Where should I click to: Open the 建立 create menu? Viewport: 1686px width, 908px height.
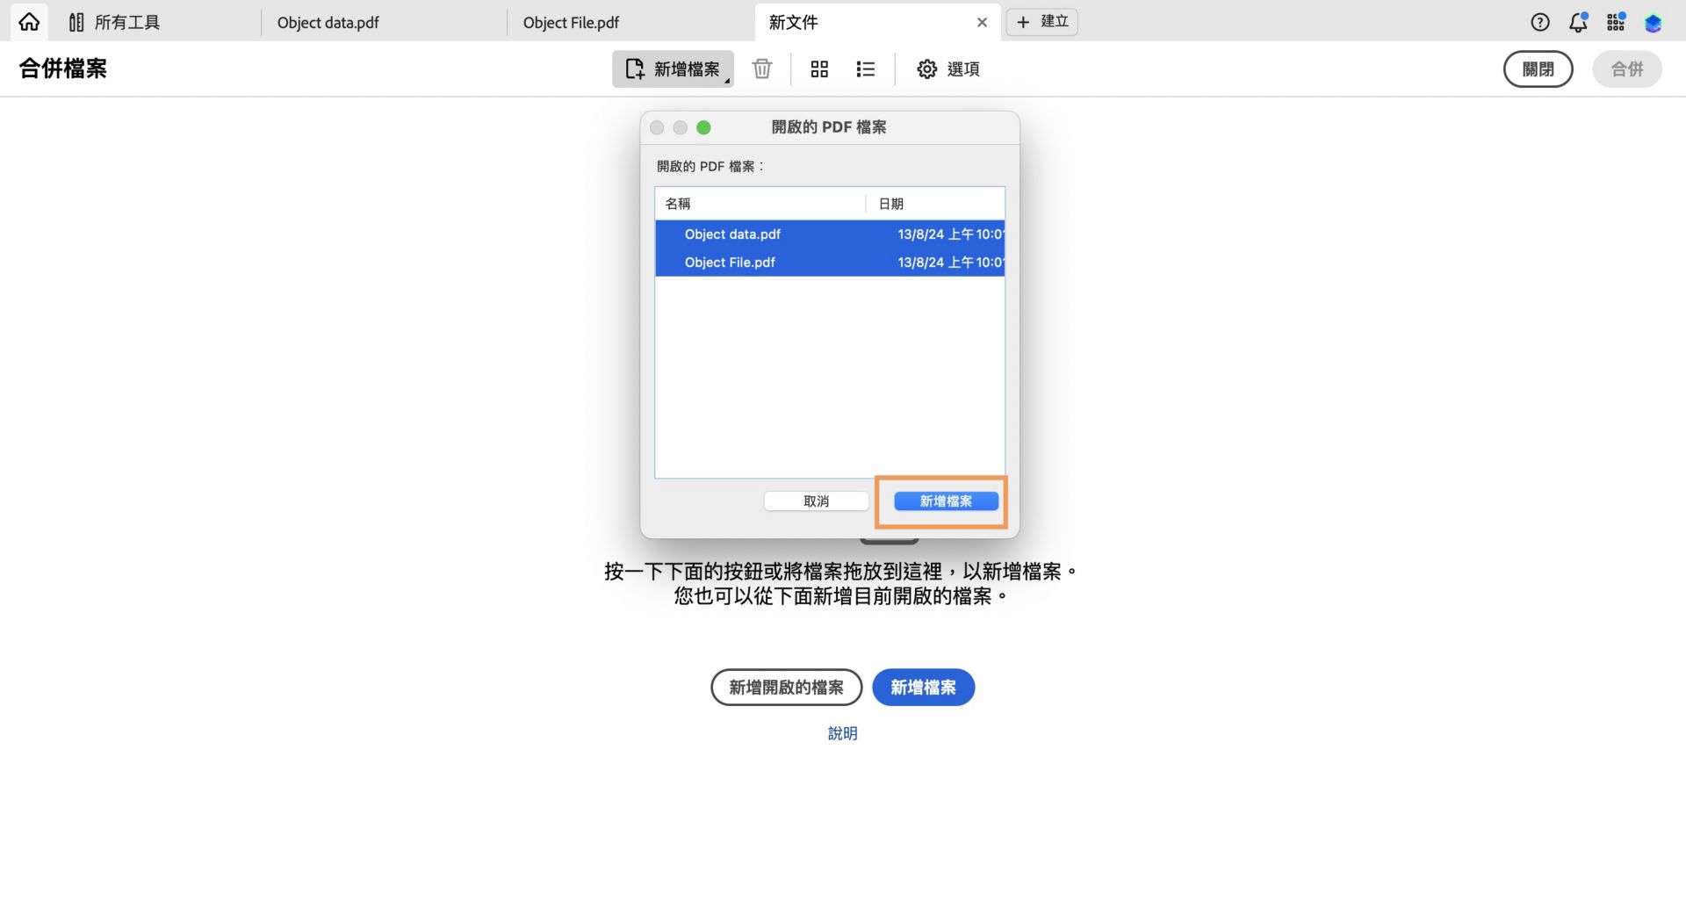point(1041,21)
